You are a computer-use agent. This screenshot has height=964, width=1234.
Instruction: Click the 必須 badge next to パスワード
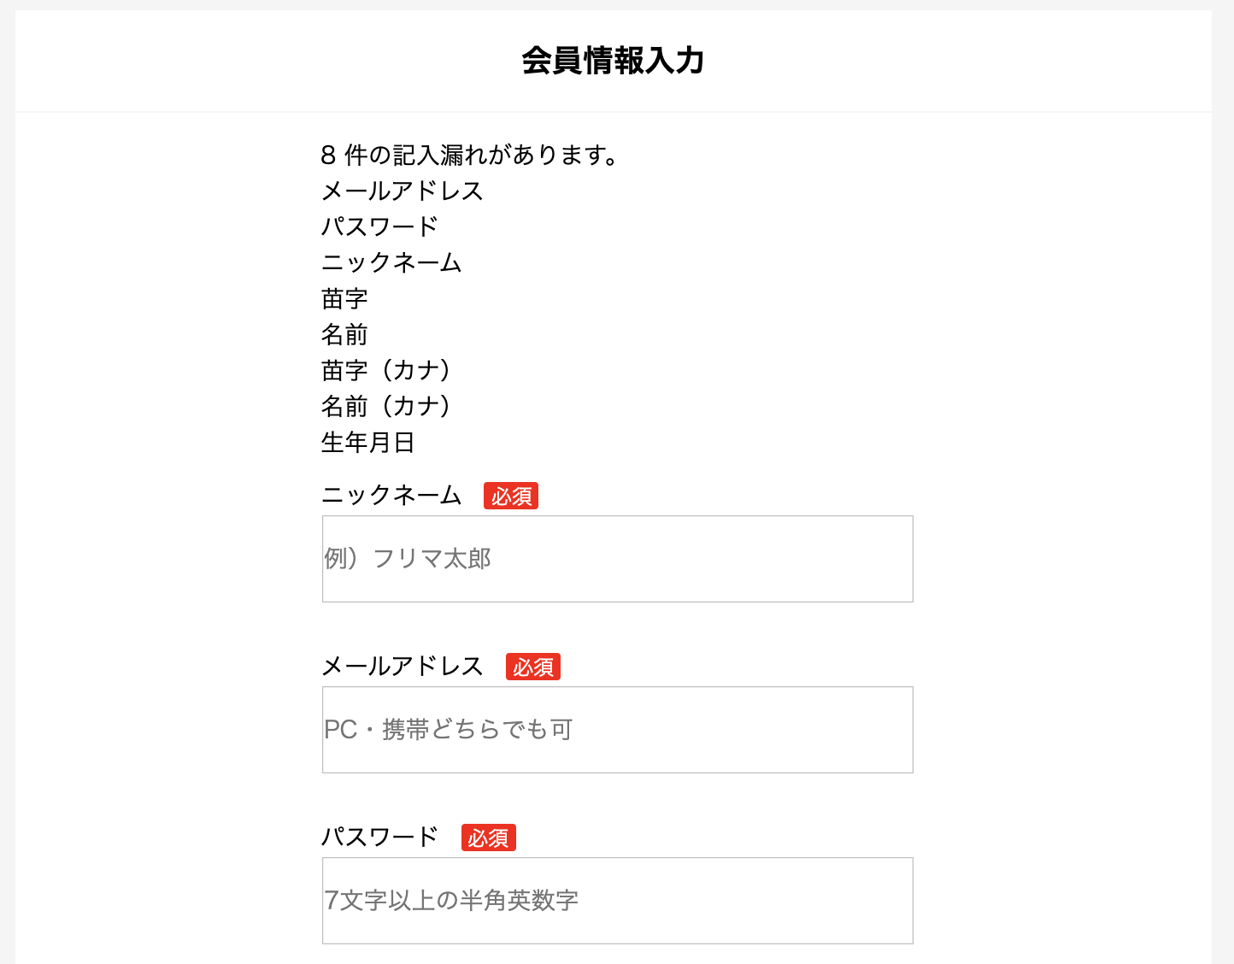488,838
